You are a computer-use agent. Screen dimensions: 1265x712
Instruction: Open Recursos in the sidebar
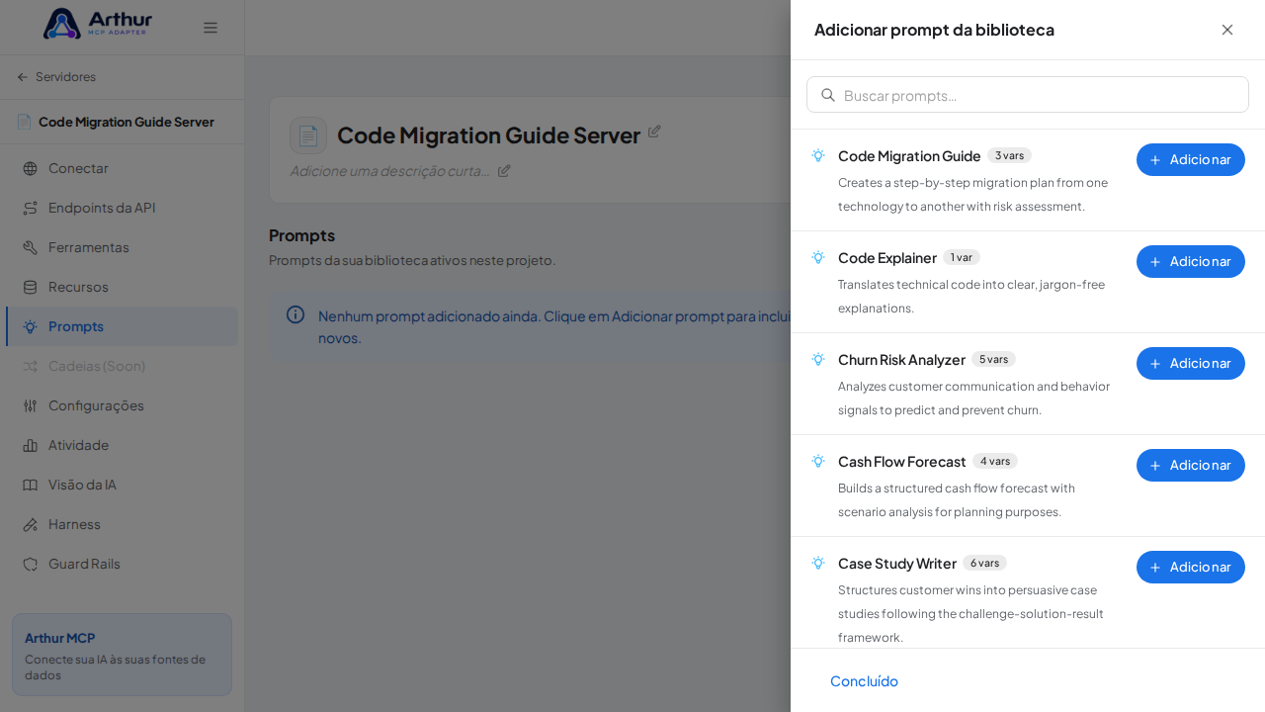(122, 287)
